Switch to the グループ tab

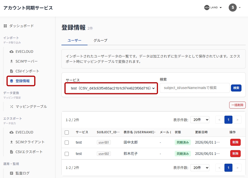[x=101, y=40]
